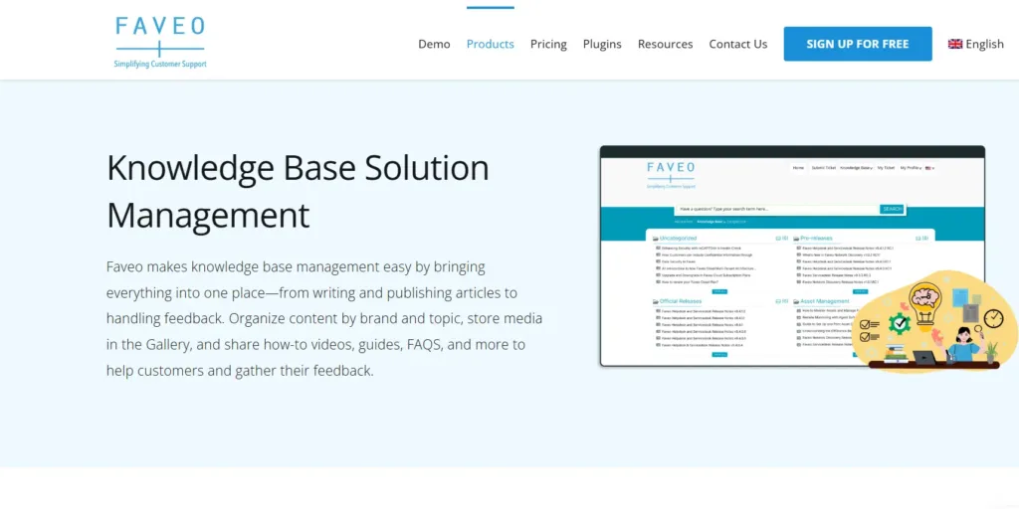The height and width of the screenshot is (509, 1019).
Task: Click the green gear checkmark illustration
Action: [x=900, y=323]
